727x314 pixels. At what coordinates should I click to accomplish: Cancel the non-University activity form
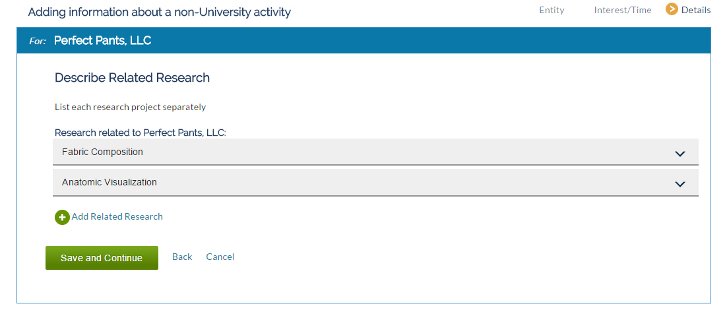click(x=220, y=257)
